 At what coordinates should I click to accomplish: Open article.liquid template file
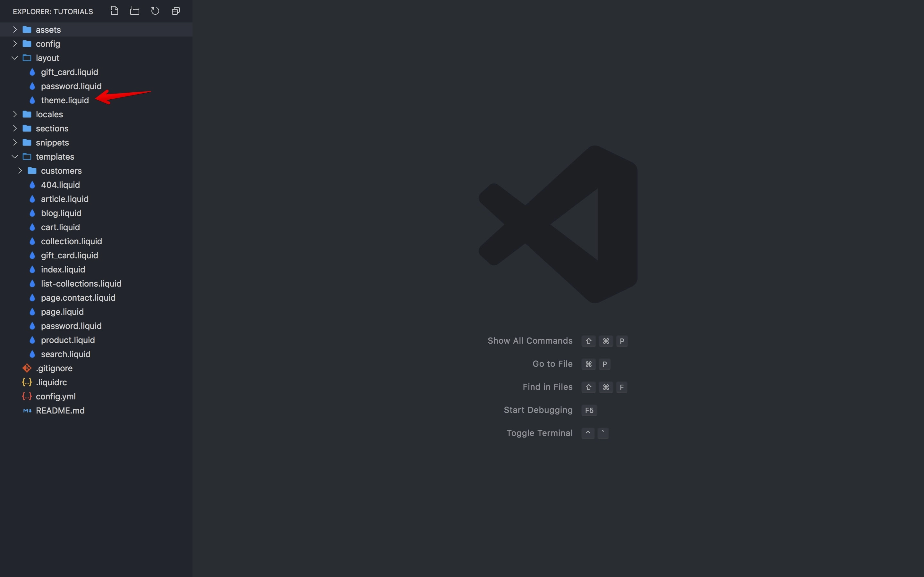click(64, 199)
